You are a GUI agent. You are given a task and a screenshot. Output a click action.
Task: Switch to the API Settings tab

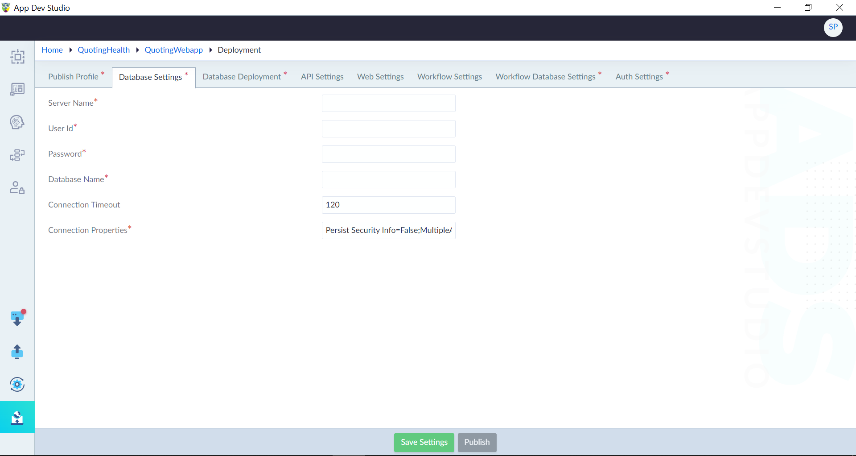322,76
